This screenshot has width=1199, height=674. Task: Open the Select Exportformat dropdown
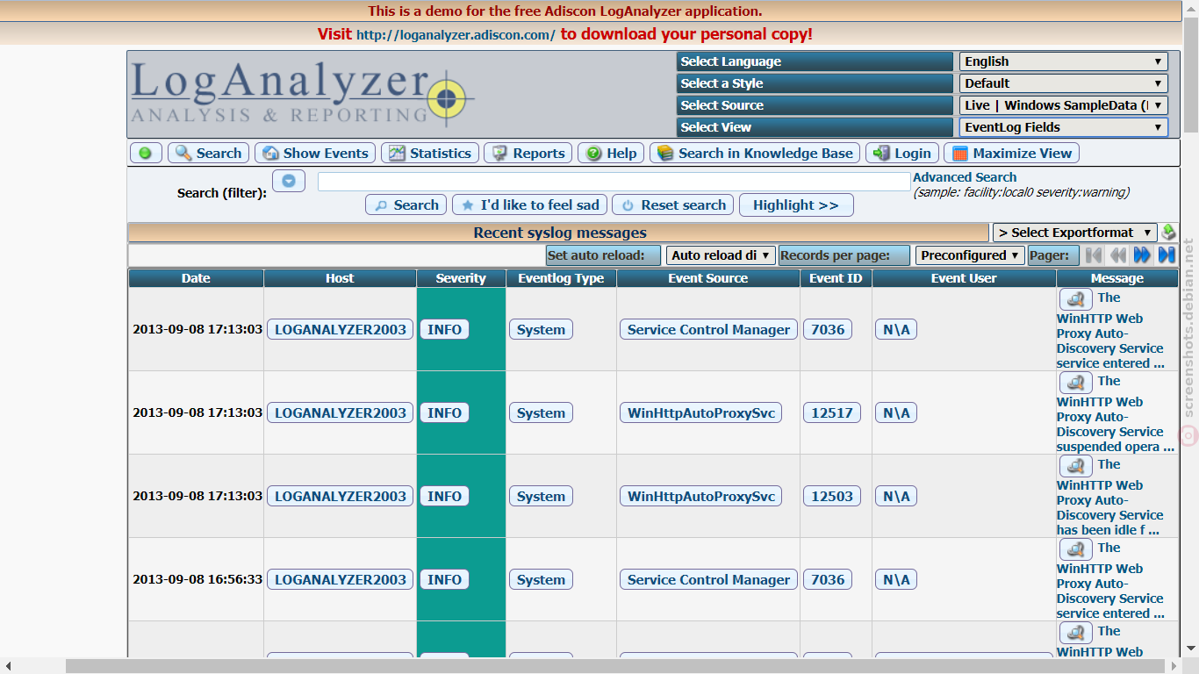point(1075,233)
